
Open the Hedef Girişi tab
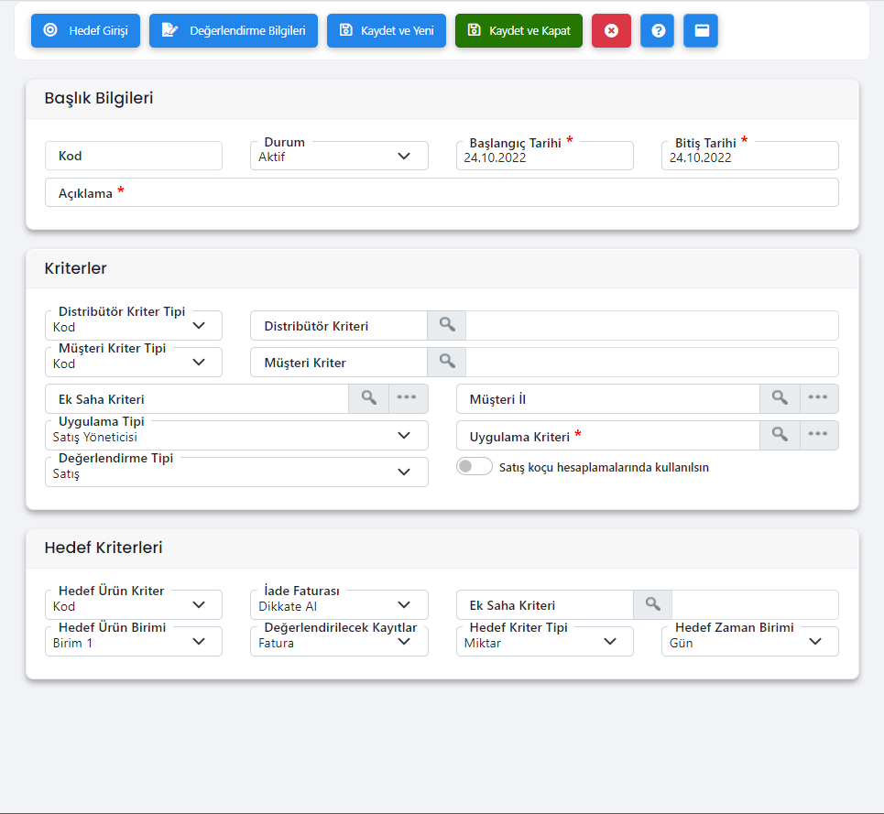click(x=85, y=30)
